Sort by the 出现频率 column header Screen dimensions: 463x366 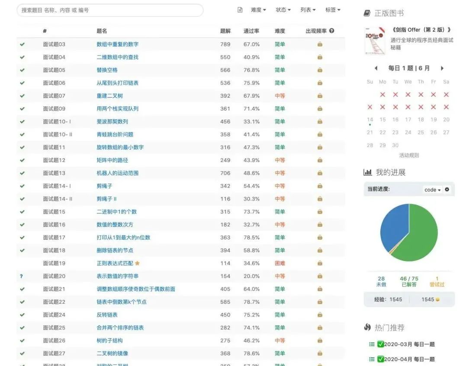(316, 31)
